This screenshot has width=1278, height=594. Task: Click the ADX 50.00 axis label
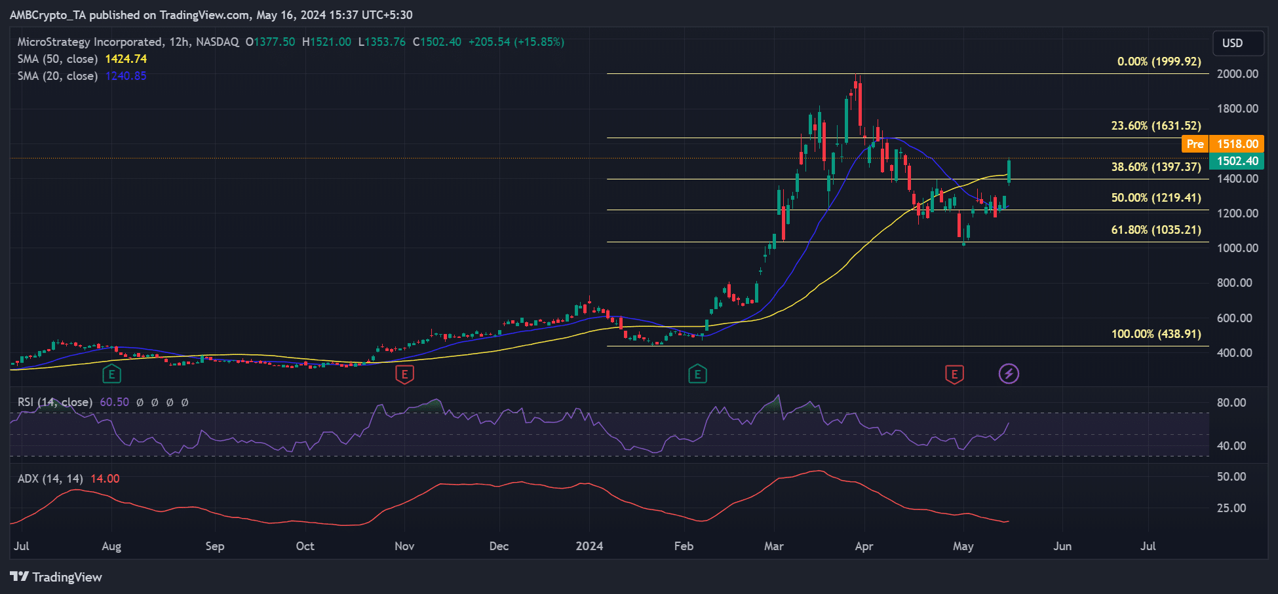coord(1231,477)
